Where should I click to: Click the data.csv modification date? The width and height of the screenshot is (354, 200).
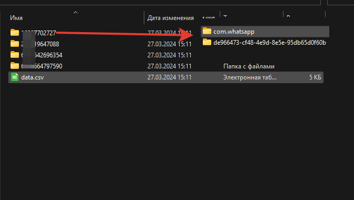(169, 77)
